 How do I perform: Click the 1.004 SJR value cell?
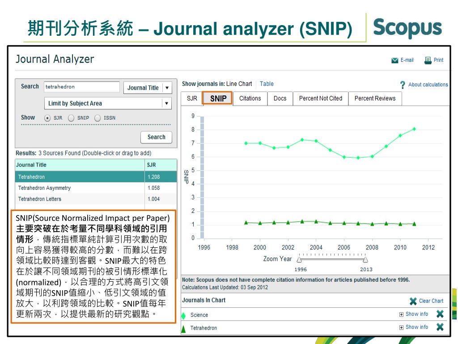point(154,199)
